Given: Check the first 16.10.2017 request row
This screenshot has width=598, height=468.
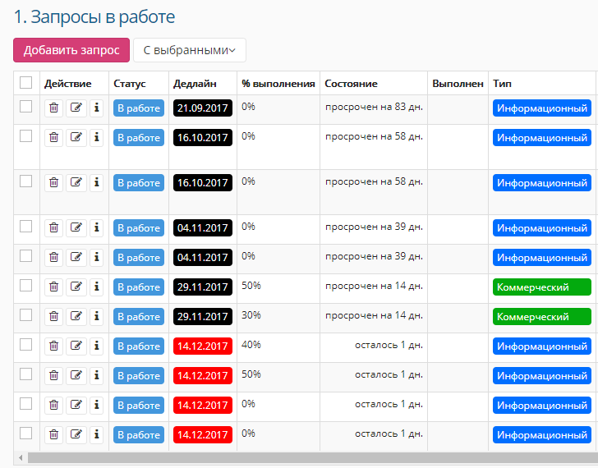Looking at the screenshot, I should [26, 135].
